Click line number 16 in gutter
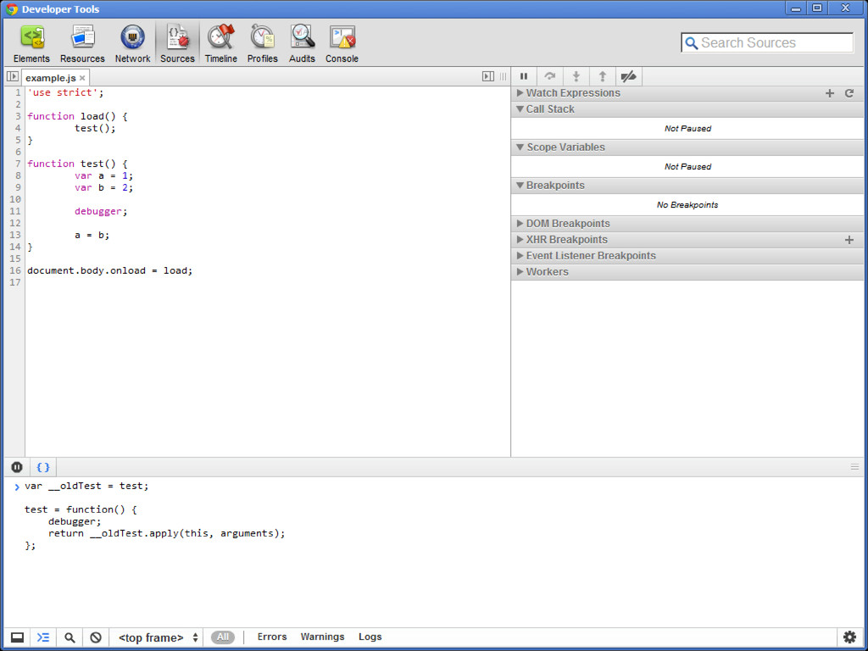This screenshot has height=651, width=868. click(15, 270)
